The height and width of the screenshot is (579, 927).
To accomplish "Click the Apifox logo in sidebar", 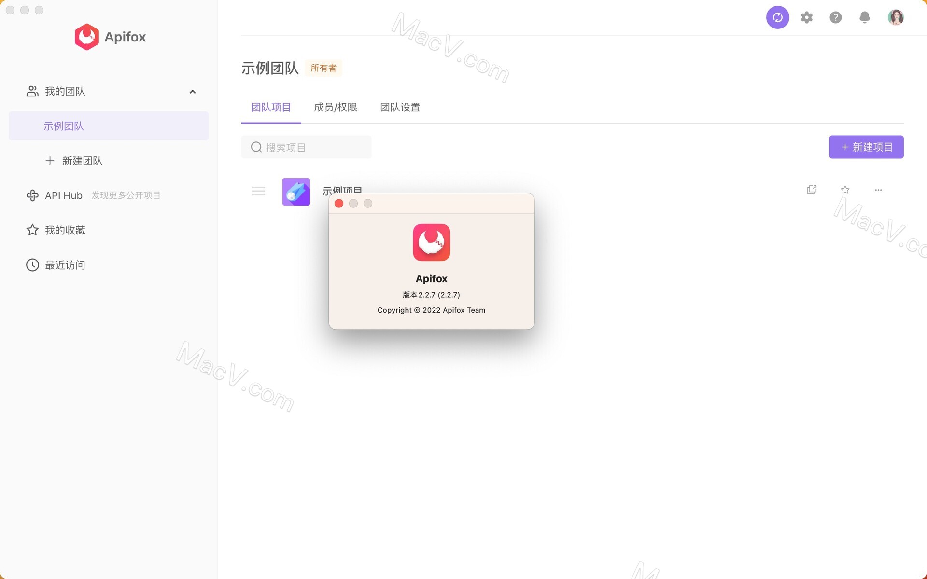I will point(110,37).
